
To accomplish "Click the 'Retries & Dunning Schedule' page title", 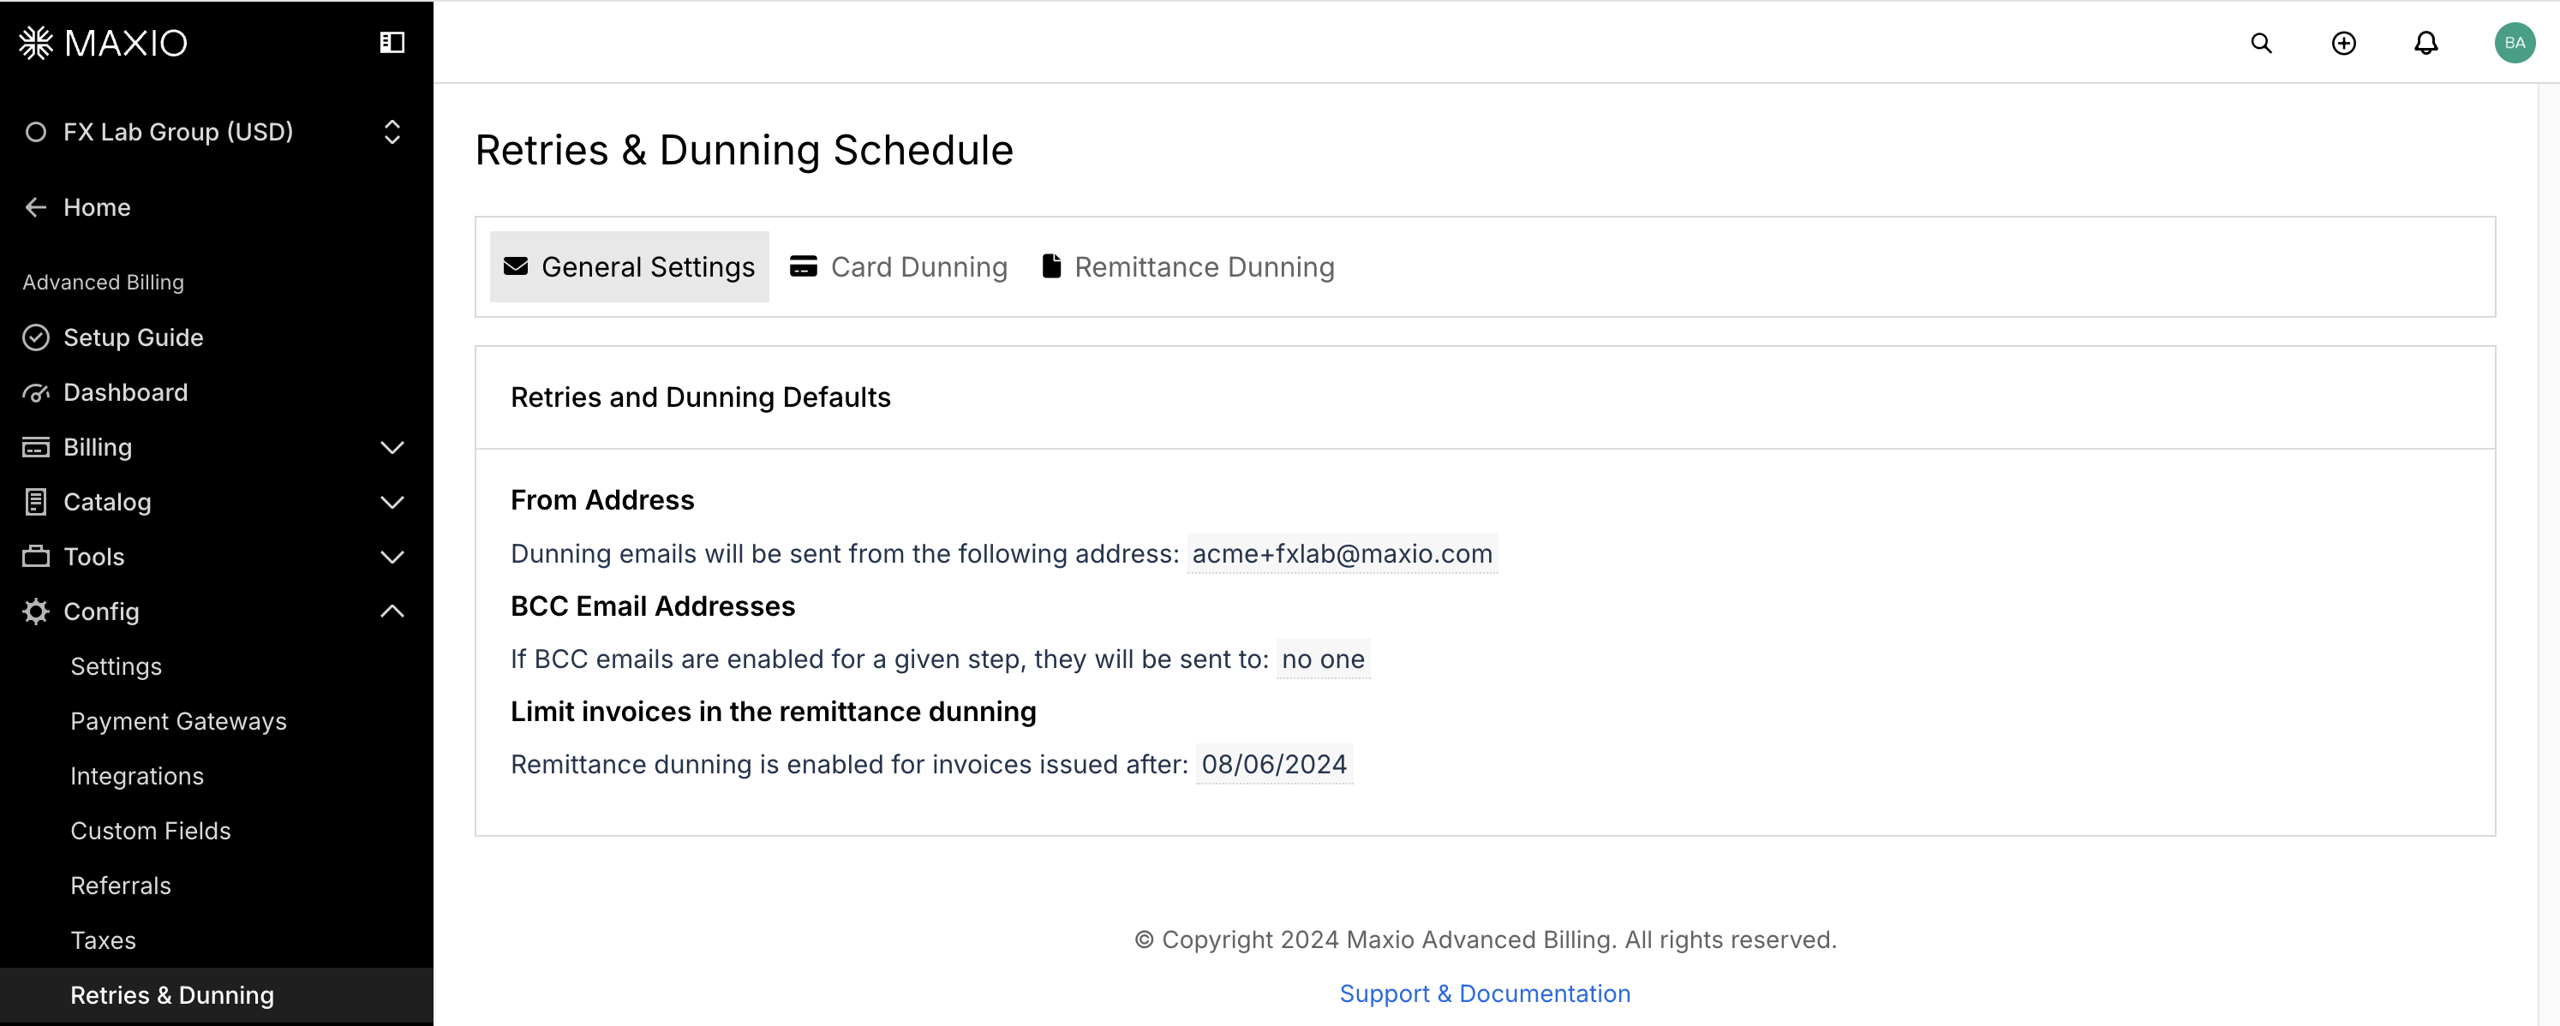I will [745, 150].
